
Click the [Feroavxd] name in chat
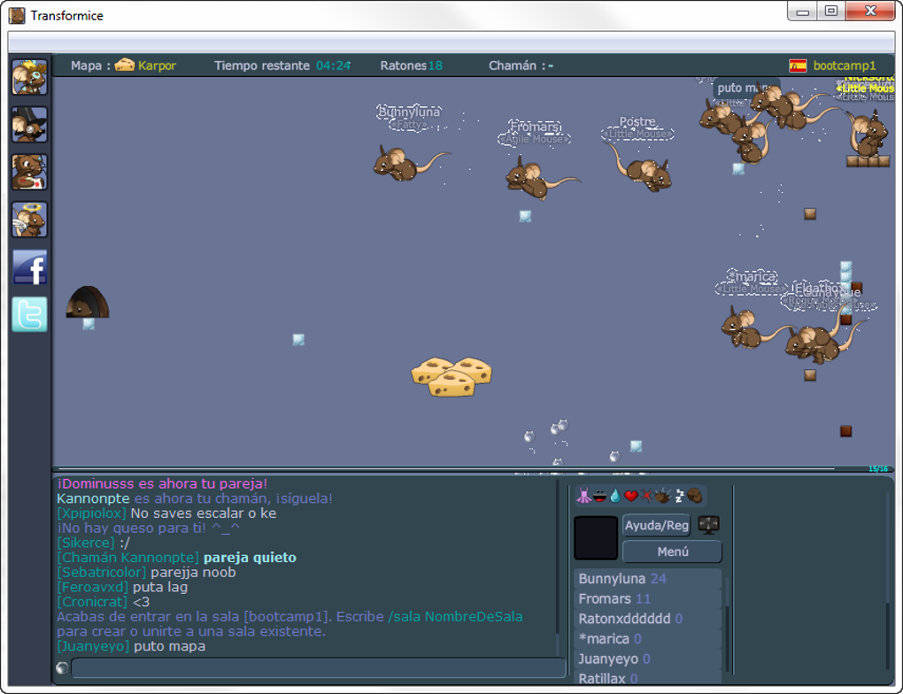click(93, 587)
